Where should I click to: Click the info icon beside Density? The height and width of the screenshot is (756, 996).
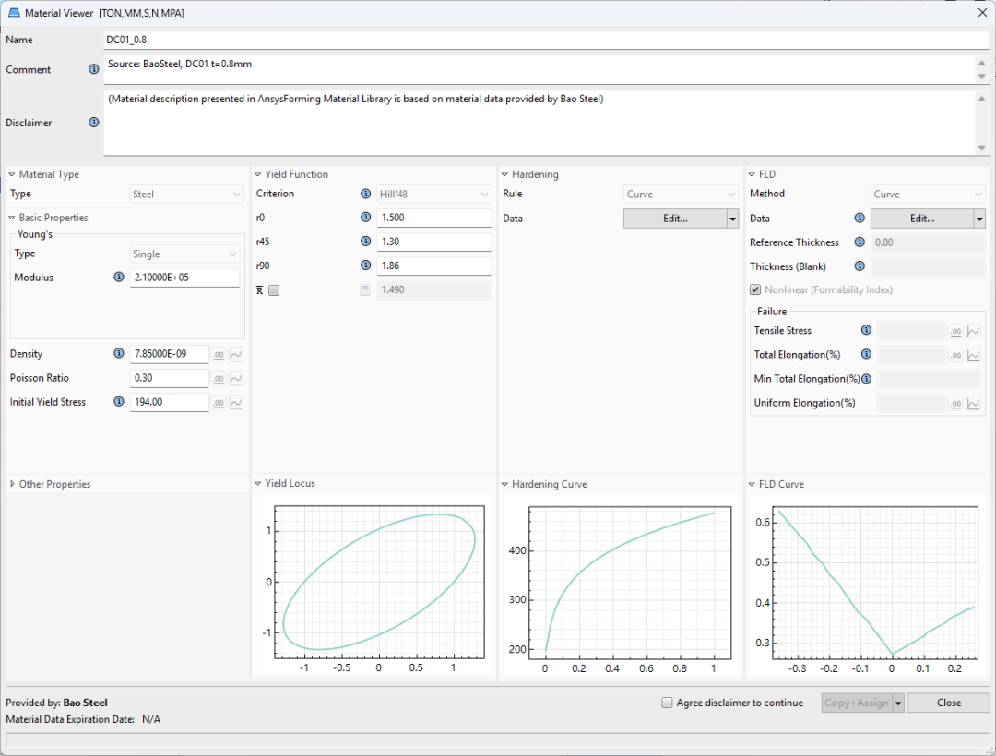(118, 354)
